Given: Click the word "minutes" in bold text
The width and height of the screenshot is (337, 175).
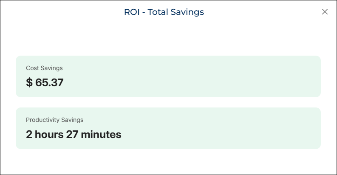Looking at the screenshot, I should (x=101, y=135).
